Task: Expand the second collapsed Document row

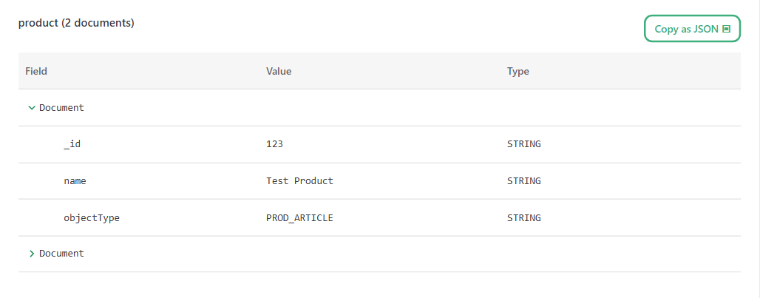Action: click(32, 254)
